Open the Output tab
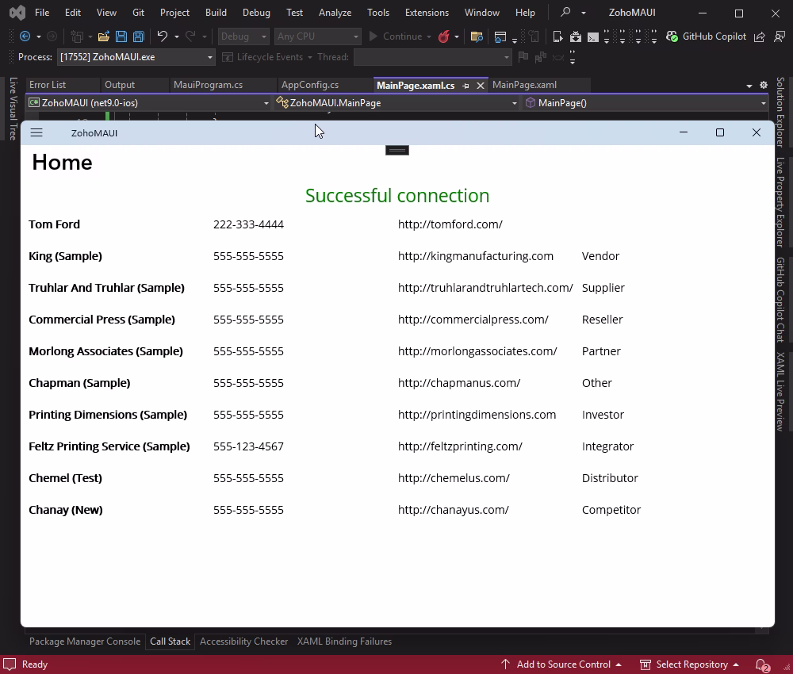This screenshot has height=674, width=793. 120,85
